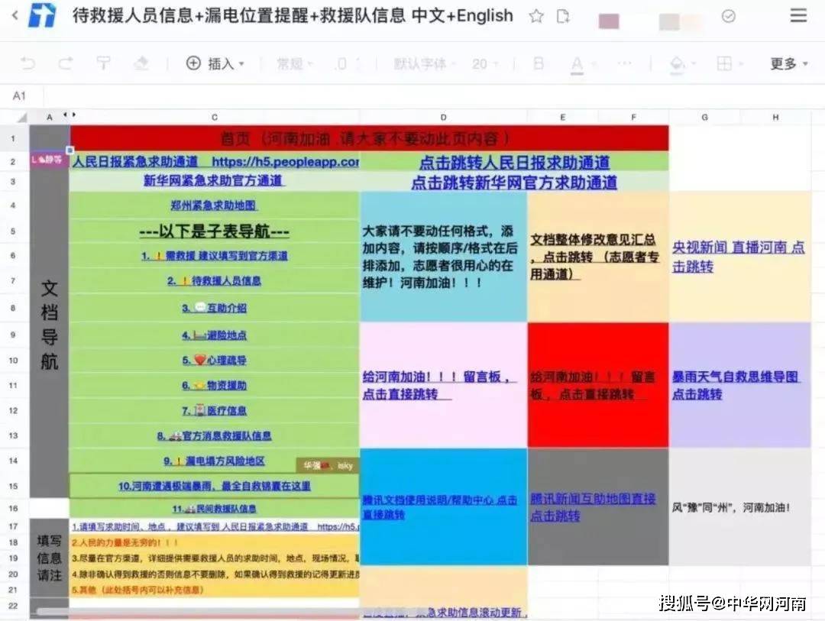Open the font color picker
The image size is (825, 621).
point(577,63)
